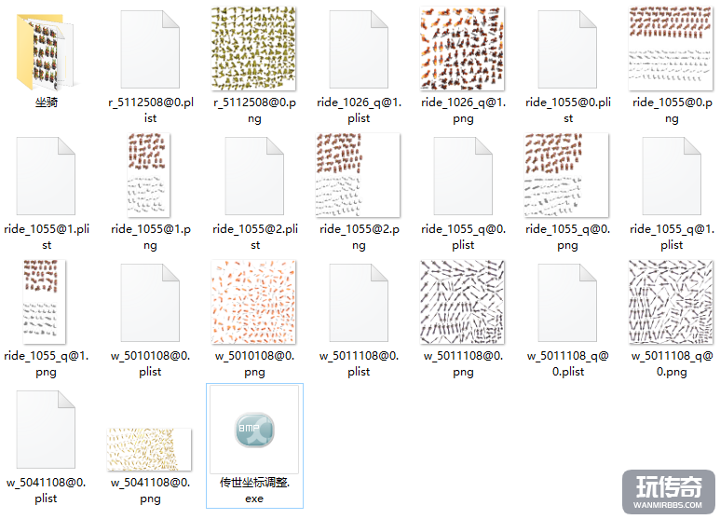Open the 坐骑 folder

[45, 51]
